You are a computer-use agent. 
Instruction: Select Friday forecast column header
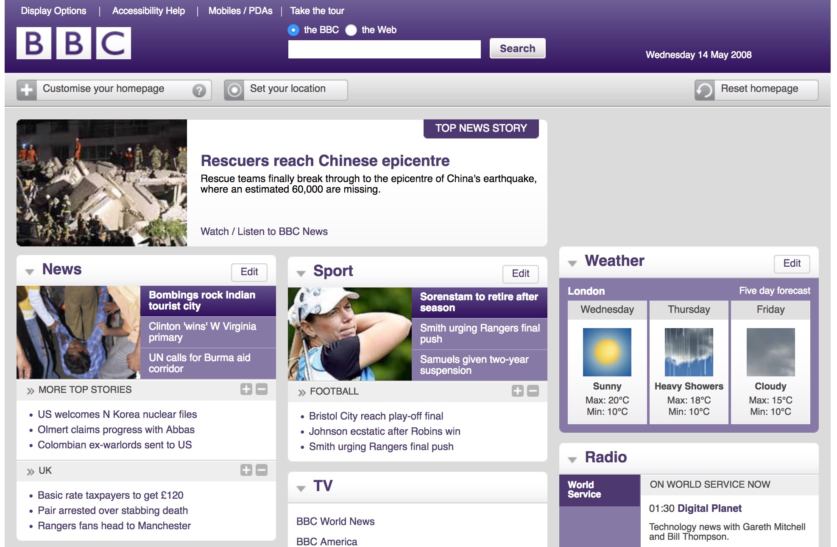point(771,309)
